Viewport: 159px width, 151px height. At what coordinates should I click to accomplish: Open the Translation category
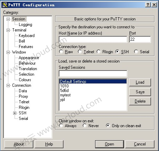click(28, 69)
